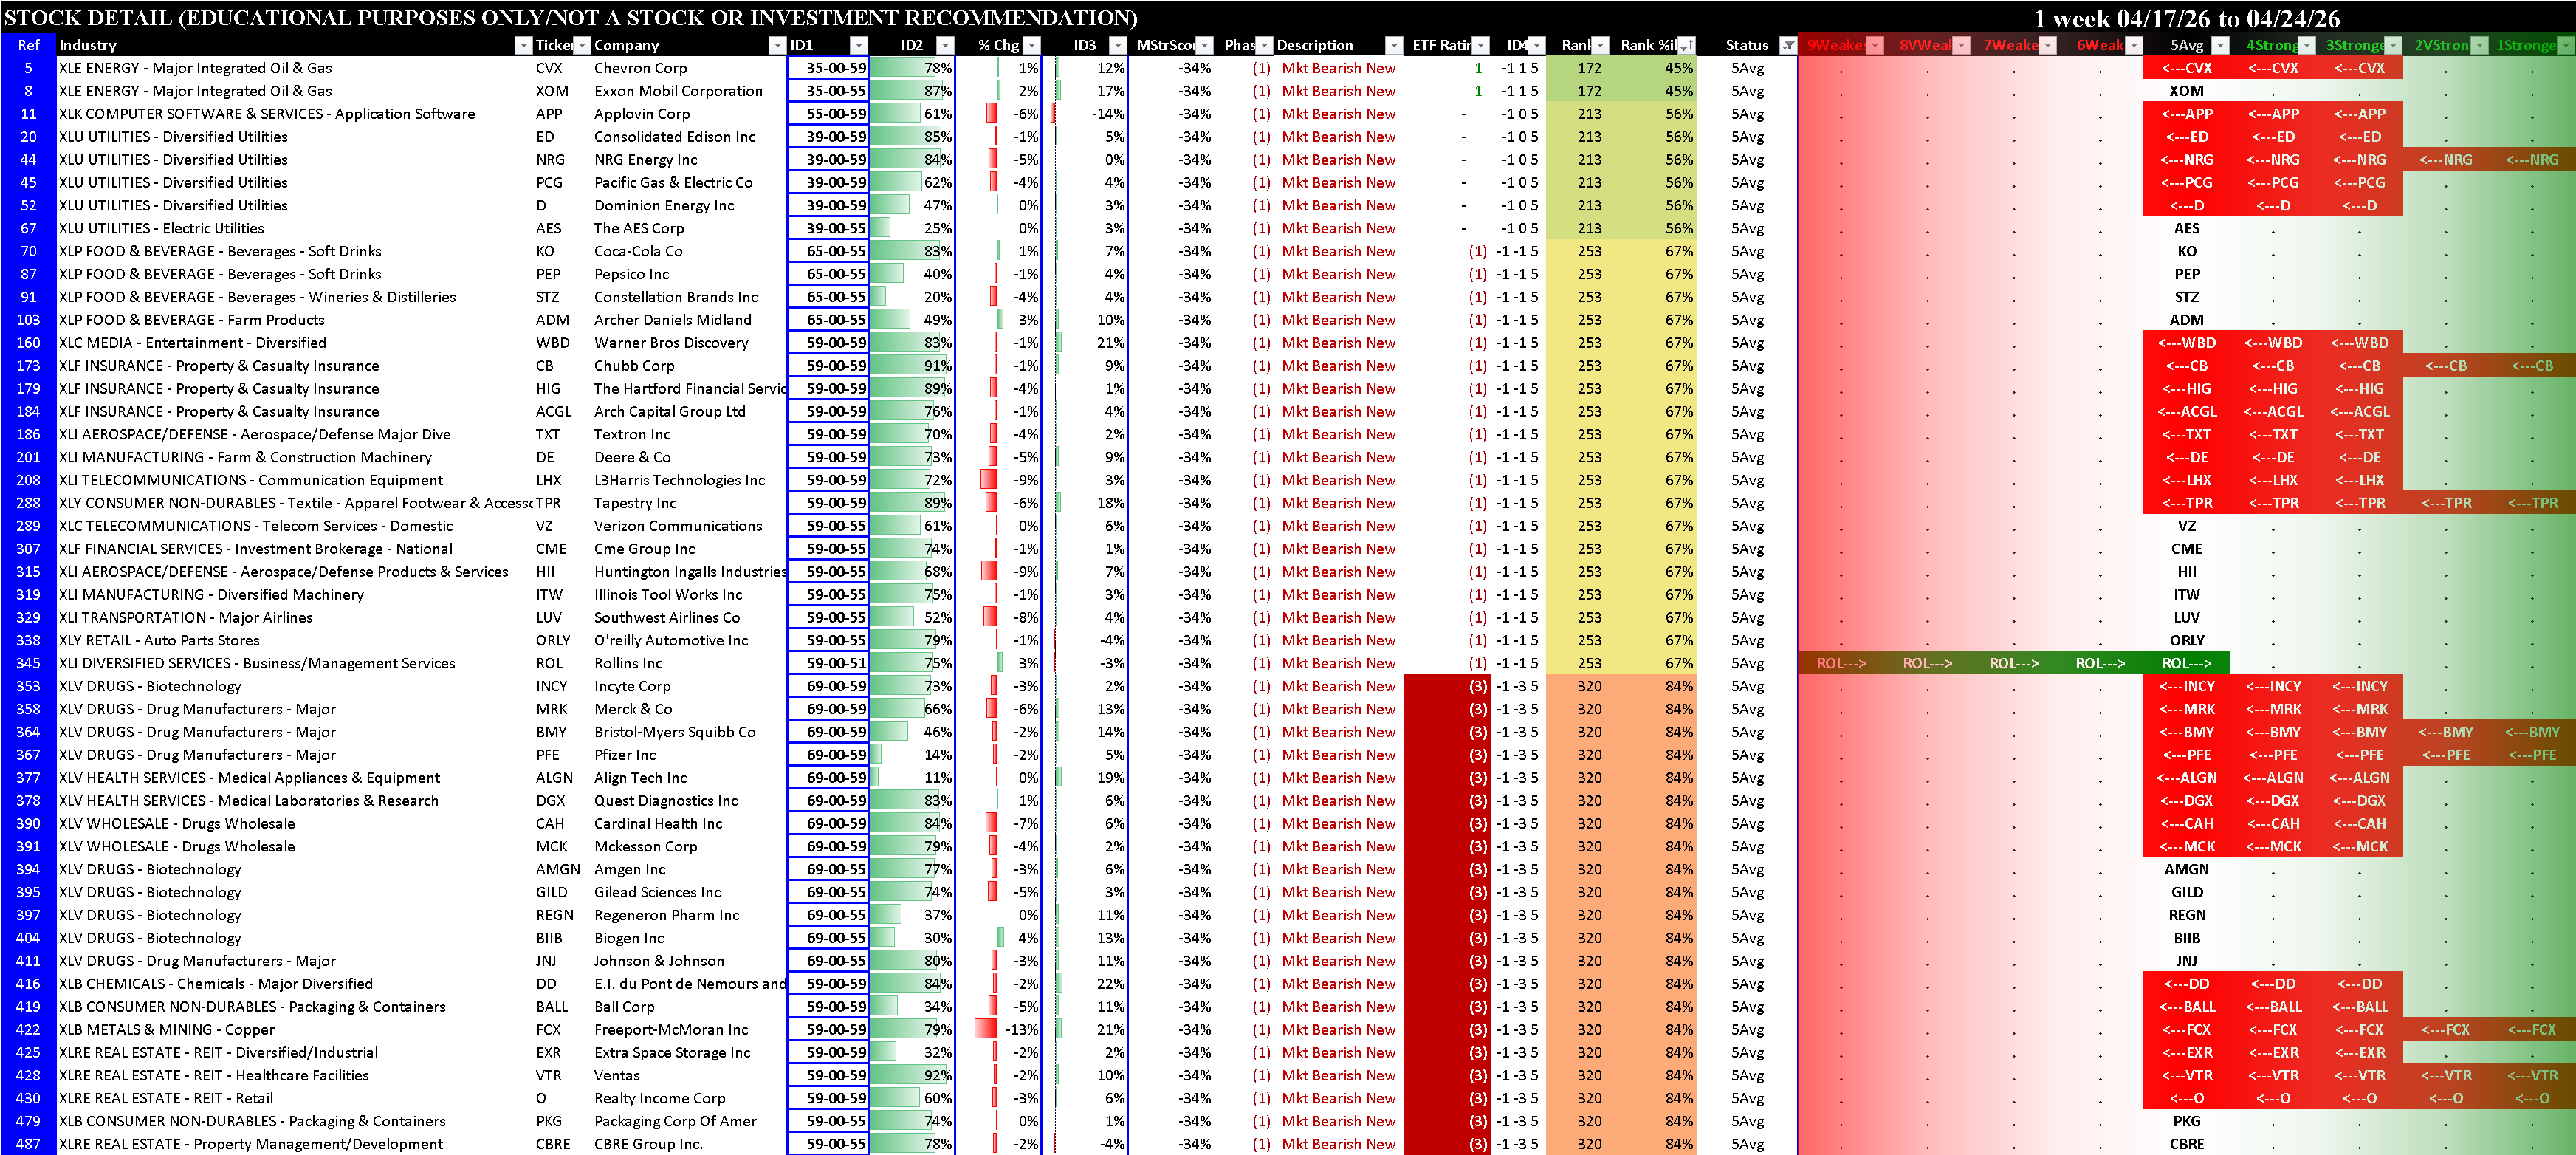Click the green ROL---> 5Avg cell
The height and width of the screenshot is (1155, 2576).
[x=2186, y=664]
